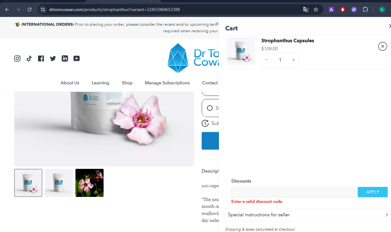Open Learning menu
391x232 pixels.
(x=100, y=83)
